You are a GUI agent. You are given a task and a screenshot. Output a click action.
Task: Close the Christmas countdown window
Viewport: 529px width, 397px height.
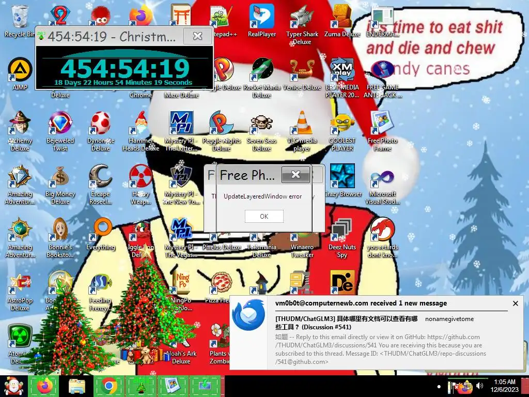[197, 36]
